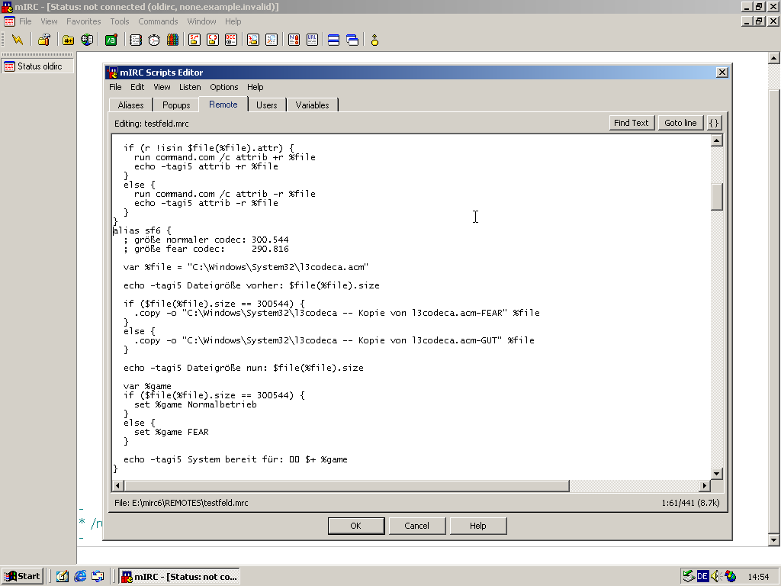Open the Channels folder toolbar icon
Image resolution: width=781 pixels, height=586 pixels.
(68, 40)
